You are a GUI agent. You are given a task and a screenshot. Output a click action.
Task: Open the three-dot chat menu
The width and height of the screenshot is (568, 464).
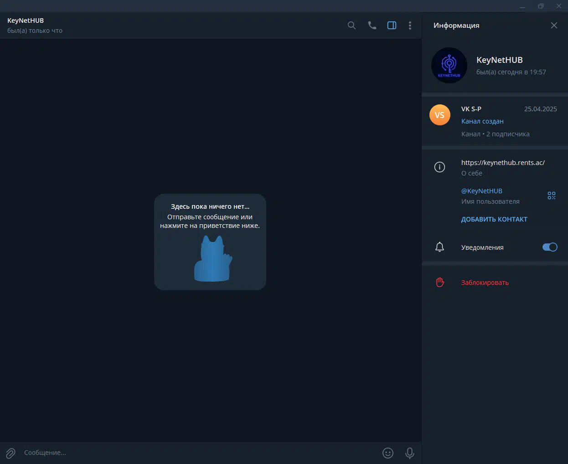coord(410,26)
